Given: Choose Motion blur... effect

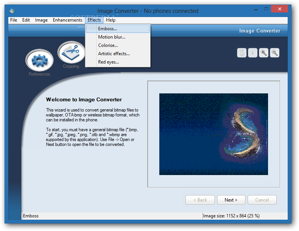Looking at the screenshot, I should coord(118,37).
